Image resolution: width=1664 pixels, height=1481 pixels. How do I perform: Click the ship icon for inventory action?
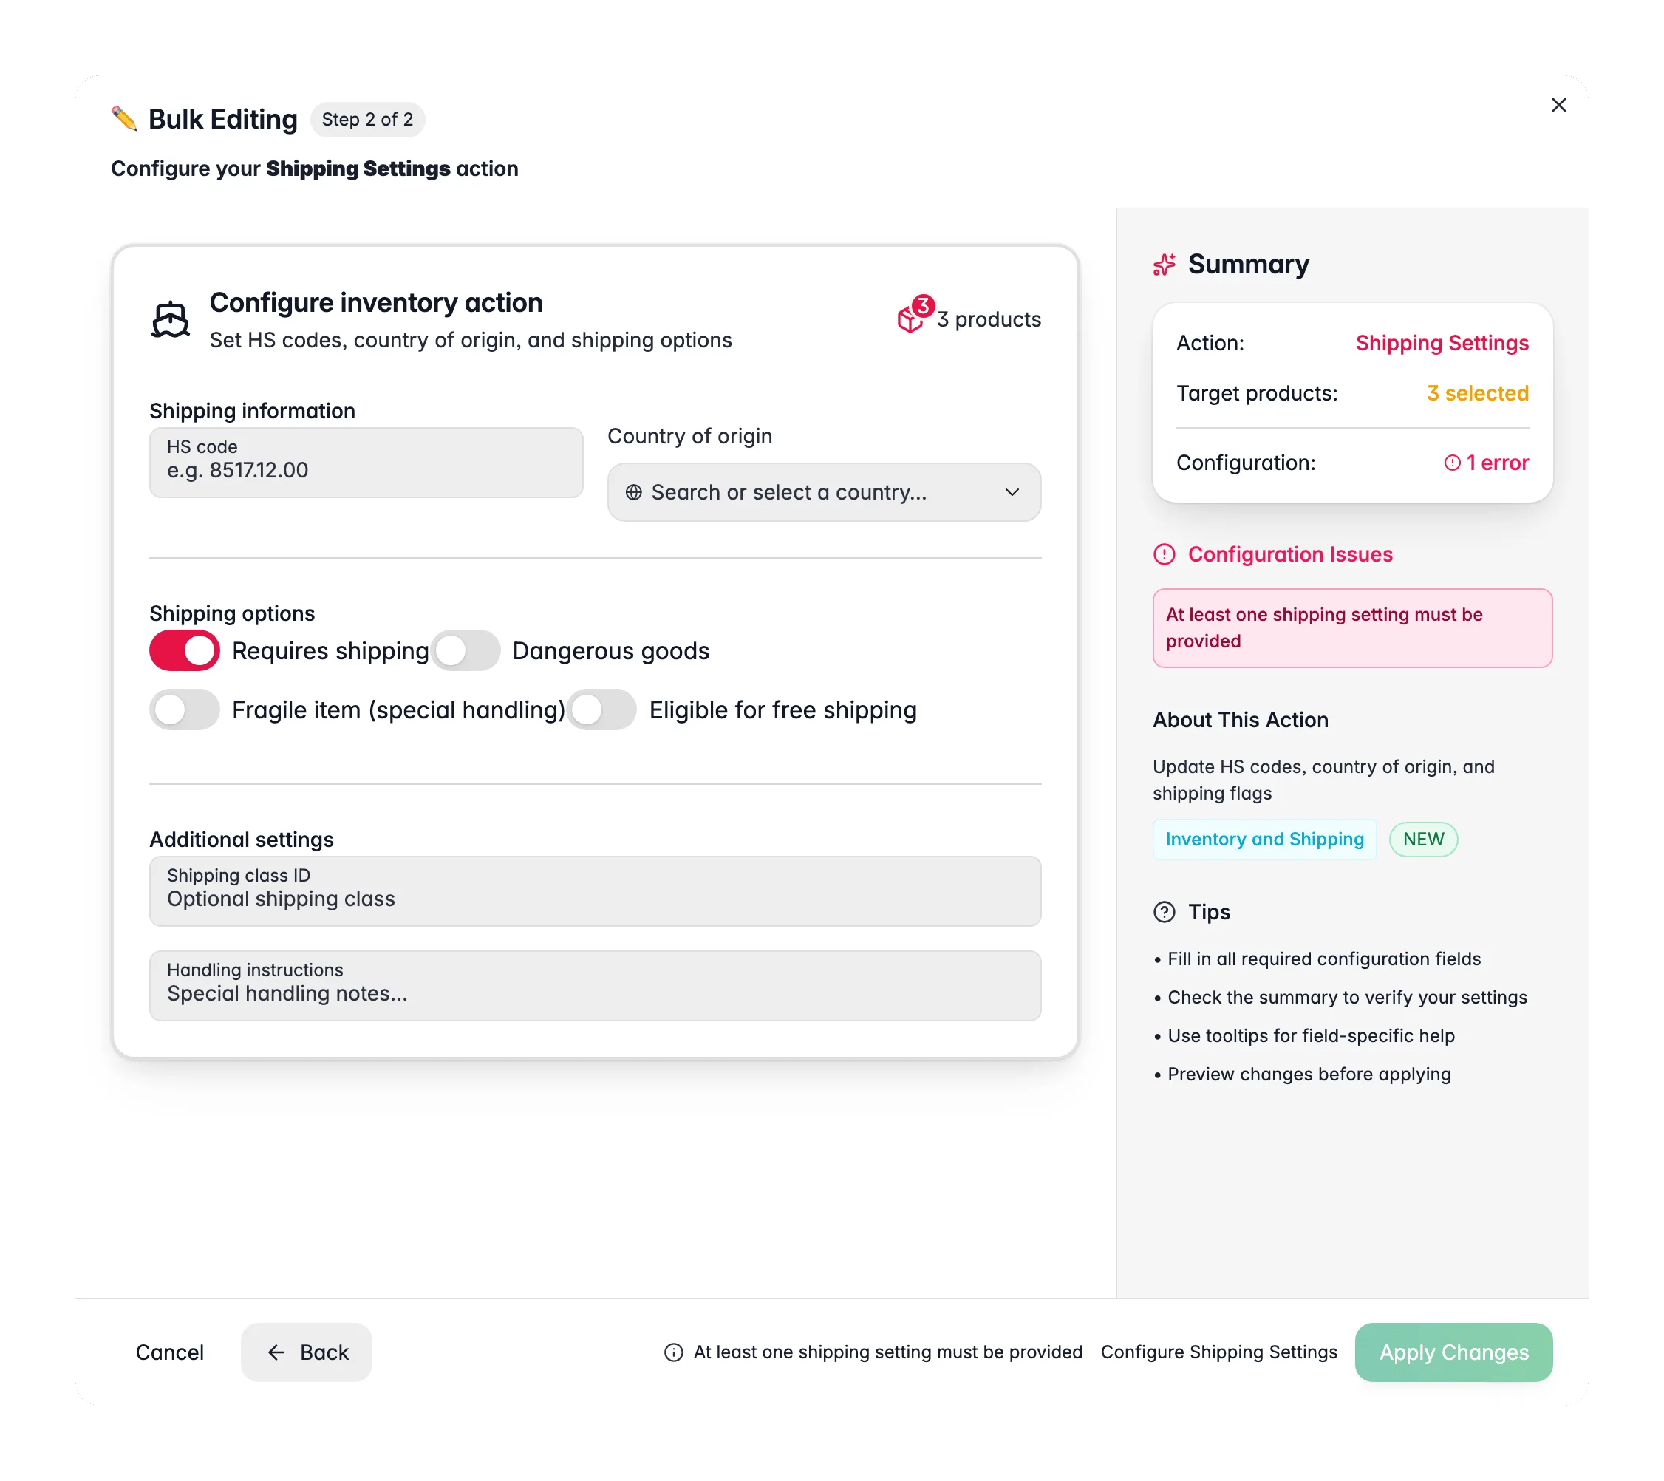pyautogui.click(x=170, y=319)
